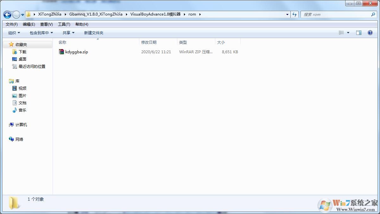Viewport: 380px width, 214px height.
Task: Open the recent pages history dropdown
Action: [22, 15]
